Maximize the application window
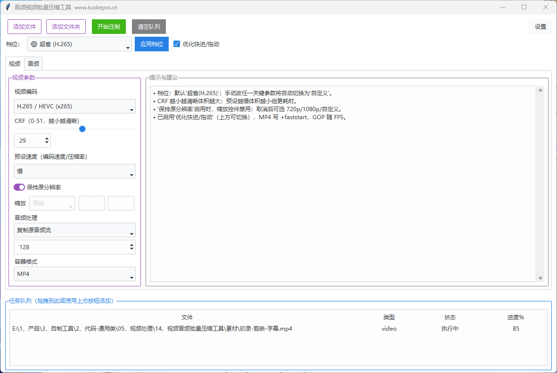This screenshot has height=373, width=557. click(x=524, y=7)
